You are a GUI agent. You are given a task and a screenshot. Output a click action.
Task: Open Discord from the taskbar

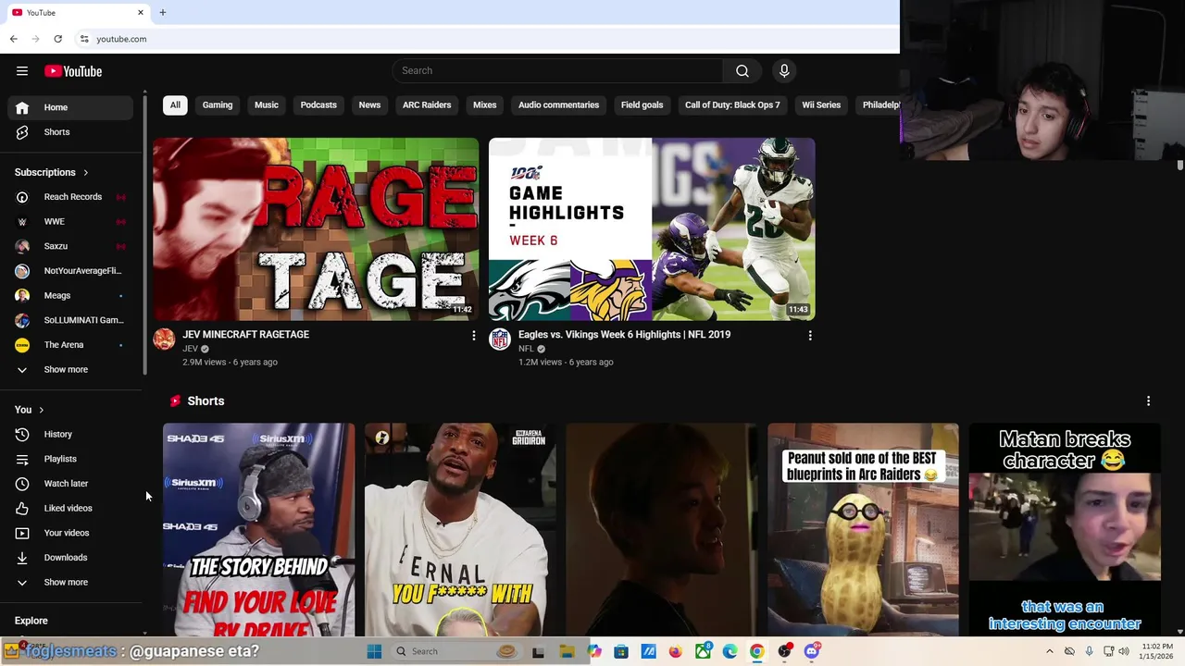(812, 651)
